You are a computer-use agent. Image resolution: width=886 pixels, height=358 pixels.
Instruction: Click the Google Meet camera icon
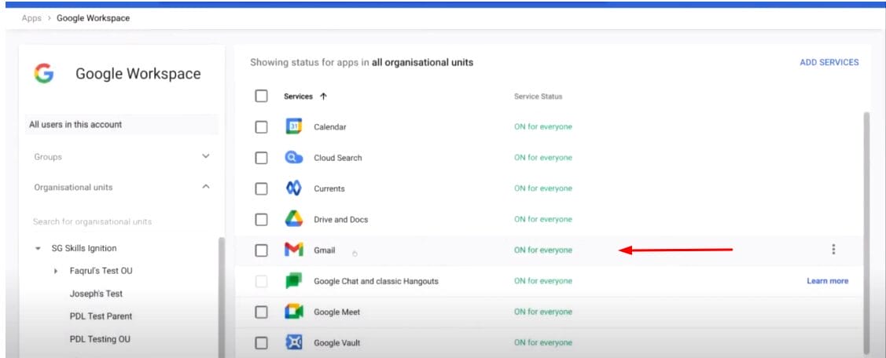[x=293, y=312]
